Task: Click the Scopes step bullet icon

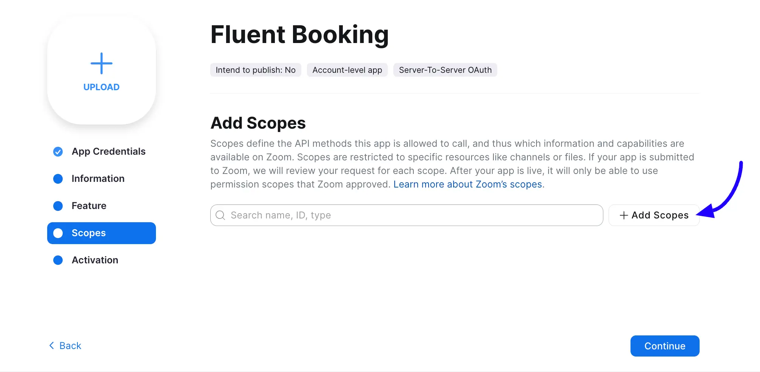Action: tap(58, 233)
